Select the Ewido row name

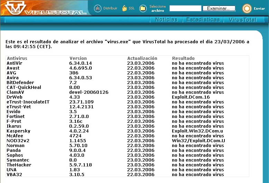point(13,112)
